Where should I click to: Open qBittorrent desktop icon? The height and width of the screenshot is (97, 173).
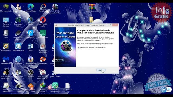click(x=18, y=60)
